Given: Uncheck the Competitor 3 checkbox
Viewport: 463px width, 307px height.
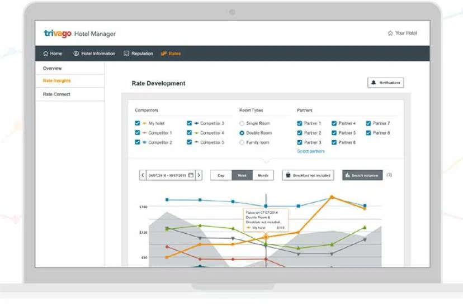Looking at the screenshot, I should (189, 123).
